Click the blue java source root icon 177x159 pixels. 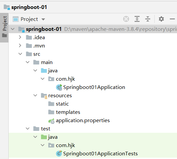coord(44,70)
